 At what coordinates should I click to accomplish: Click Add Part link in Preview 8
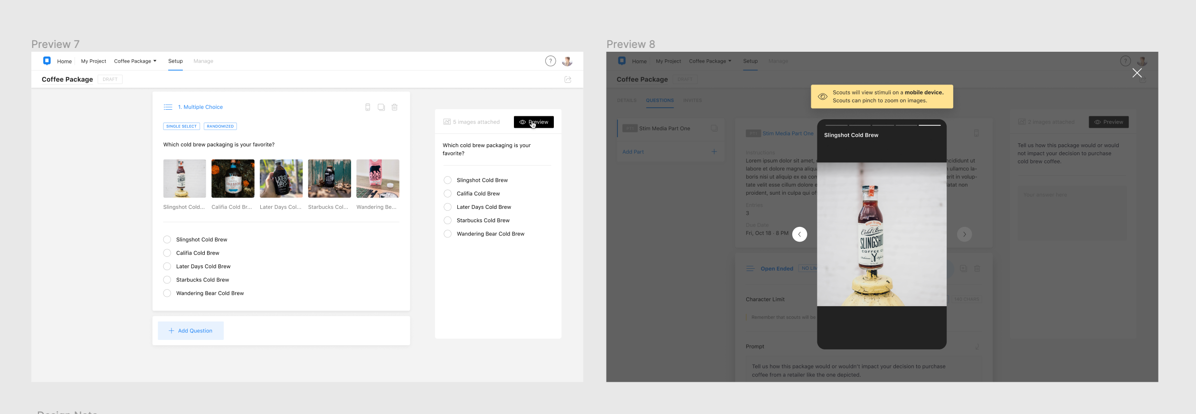633,152
